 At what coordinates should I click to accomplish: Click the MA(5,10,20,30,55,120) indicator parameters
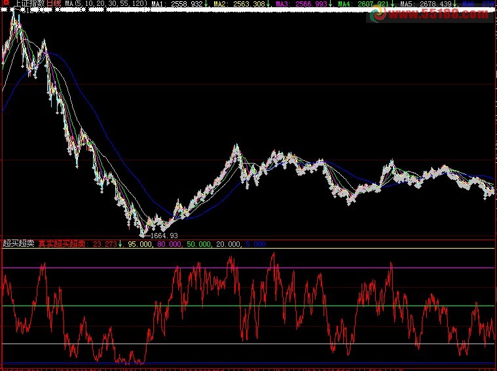(x=107, y=3)
